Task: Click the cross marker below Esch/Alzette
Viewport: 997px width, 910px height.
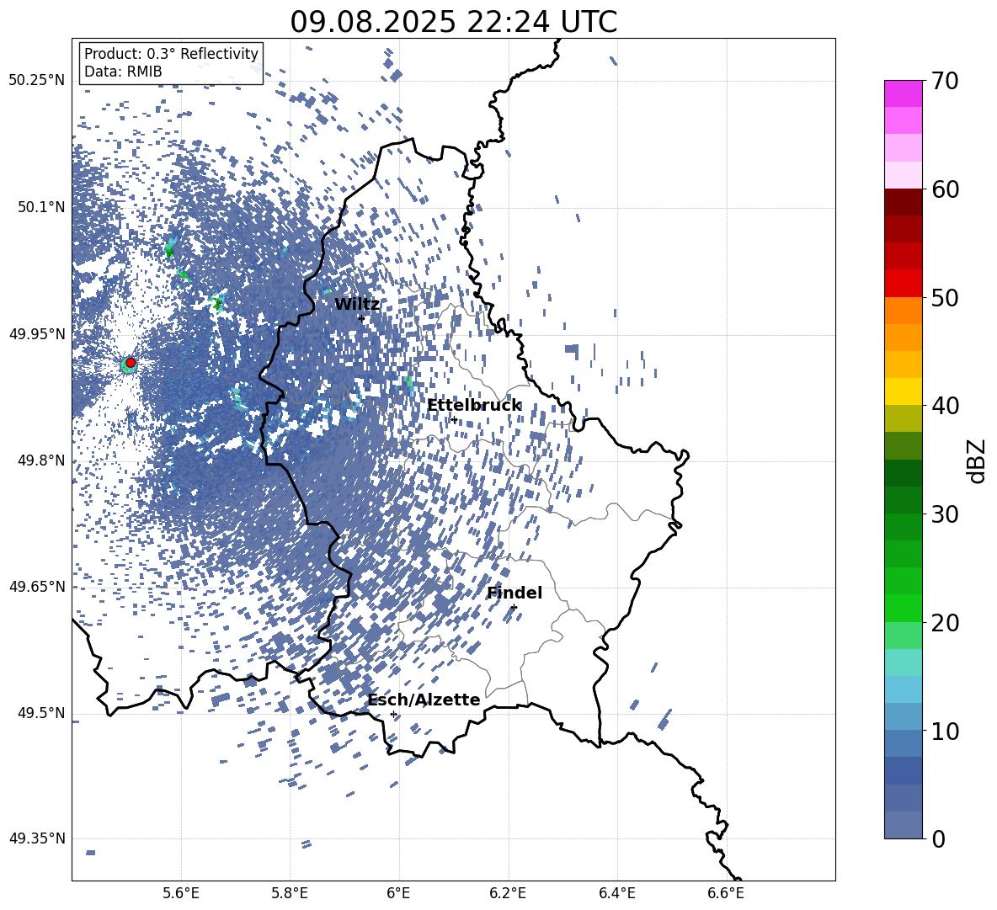Action: pyautogui.click(x=393, y=714)
